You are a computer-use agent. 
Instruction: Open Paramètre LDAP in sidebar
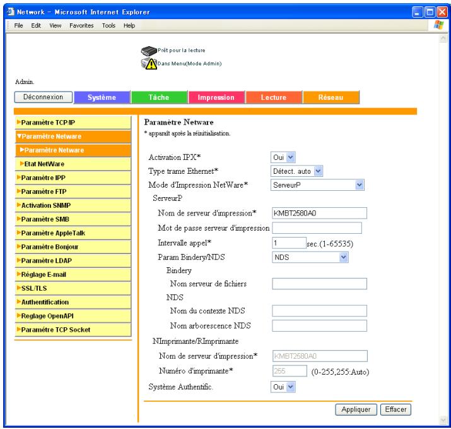(x=73, y=261)
